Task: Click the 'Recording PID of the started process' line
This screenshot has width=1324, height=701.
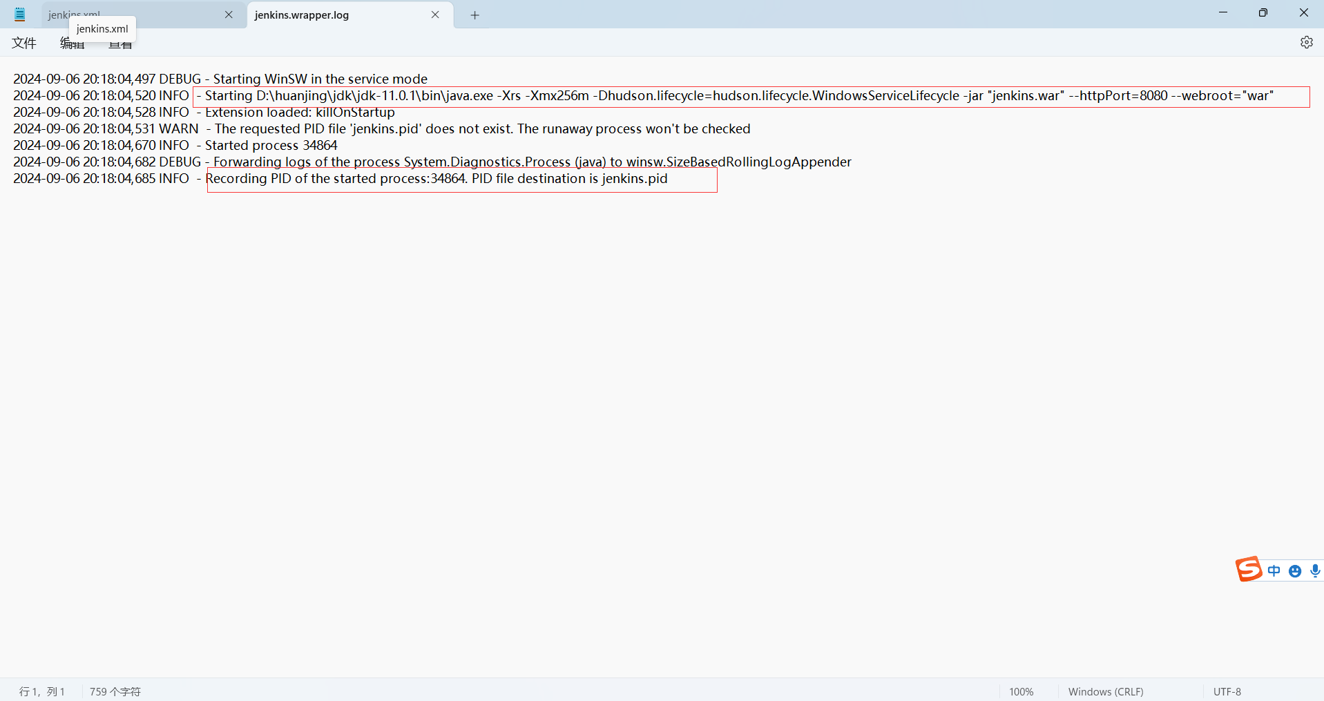Action: point(340,178)
